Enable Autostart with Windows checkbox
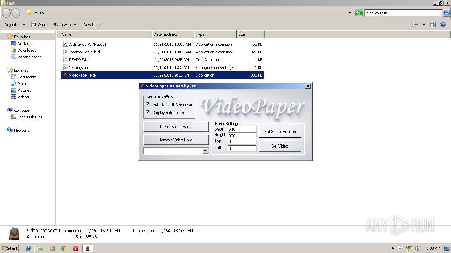The image size is (451, 253). (x=148, y=104)
